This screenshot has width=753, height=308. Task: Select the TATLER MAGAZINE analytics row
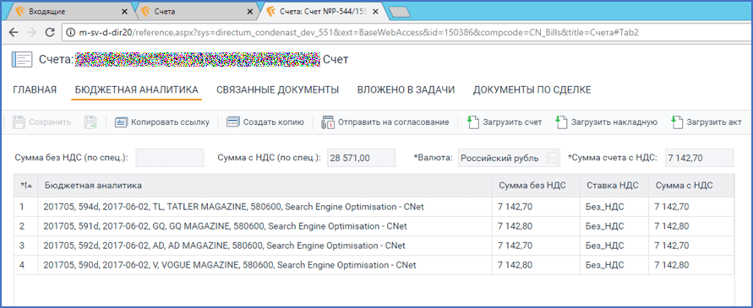[x=374, y=207]
